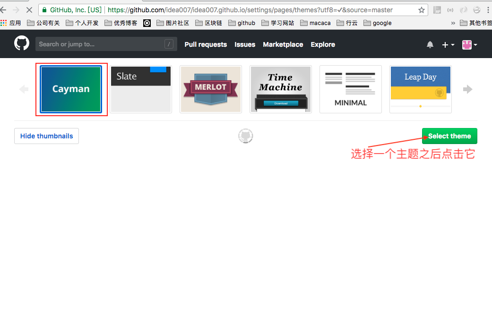492x332 pixels.
Task: Click the green padlock security icon
Action: click(x=44, y=10)
